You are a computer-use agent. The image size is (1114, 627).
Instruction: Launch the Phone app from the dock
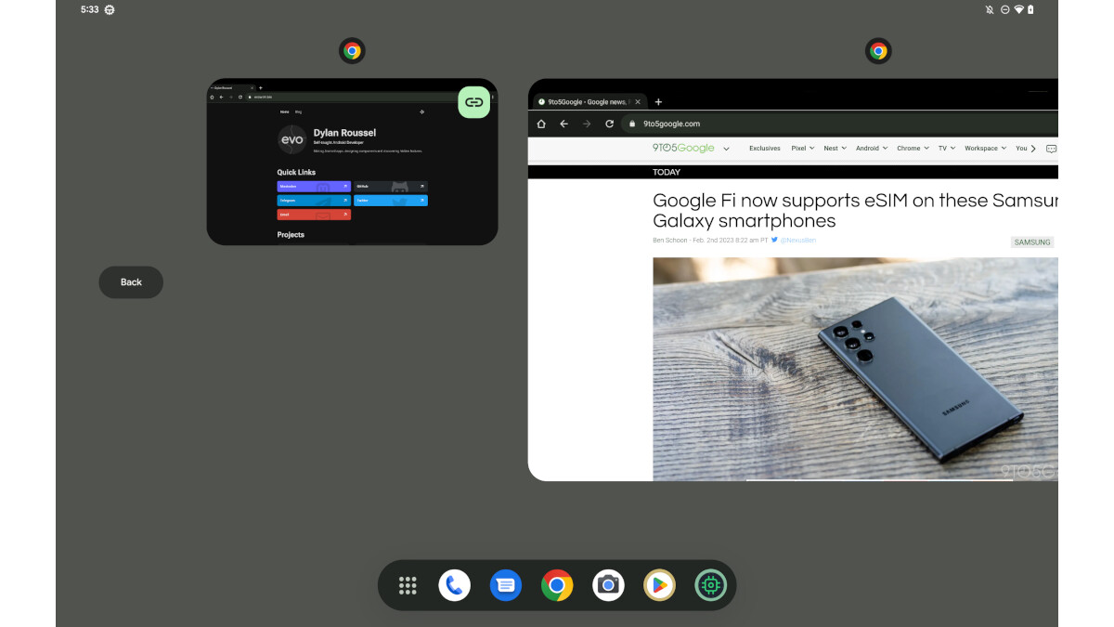(455, 585)
